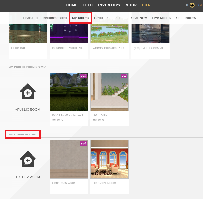
Task: Select the My Rooms tab
Action: click(x=80, y=18)
